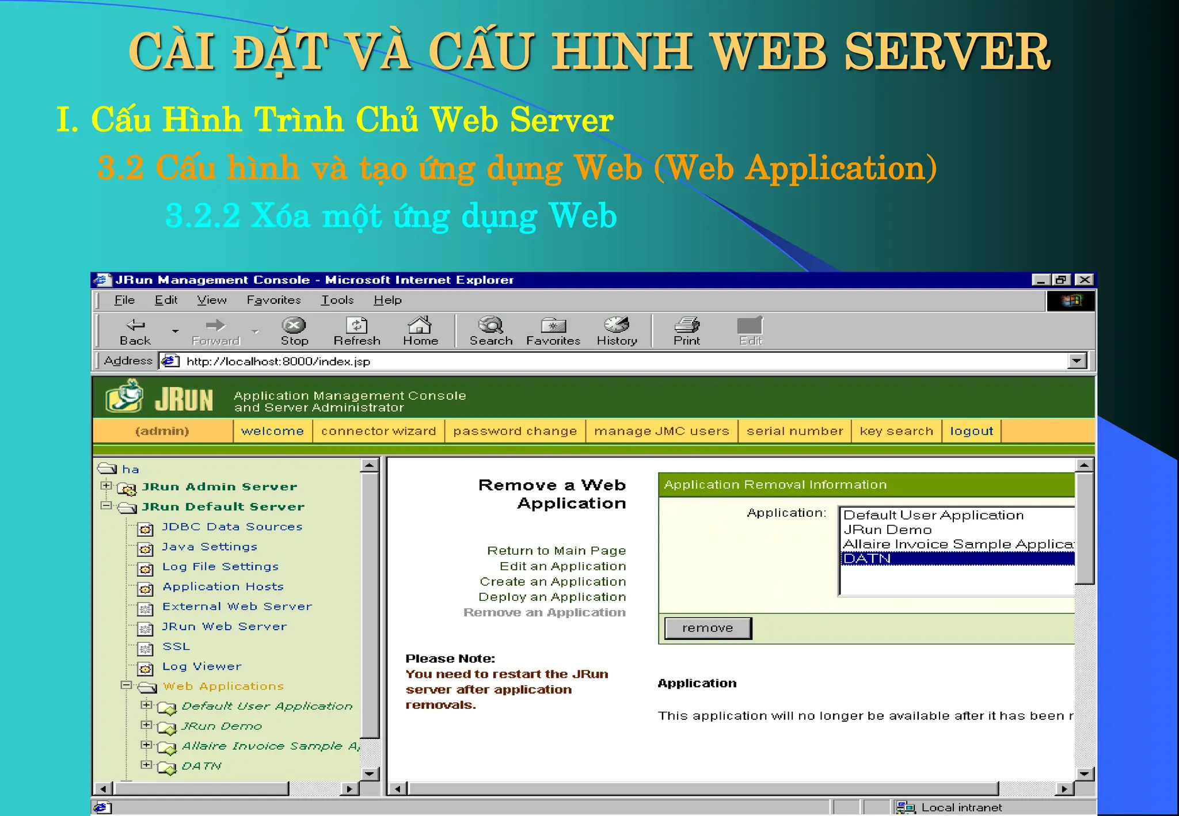Open the Back button history dropdown
This screenshot has height=816, width=1179.
(175, 331)
